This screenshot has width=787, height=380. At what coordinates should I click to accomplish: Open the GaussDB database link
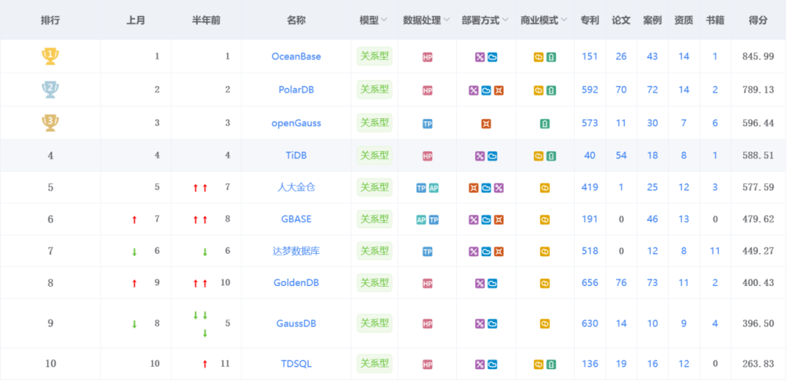click(296, 323)
